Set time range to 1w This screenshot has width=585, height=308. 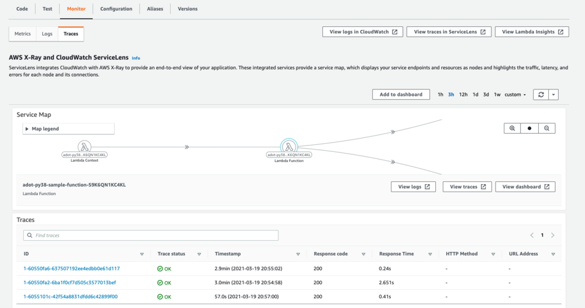pyautogui.click(x=497, y=95)
